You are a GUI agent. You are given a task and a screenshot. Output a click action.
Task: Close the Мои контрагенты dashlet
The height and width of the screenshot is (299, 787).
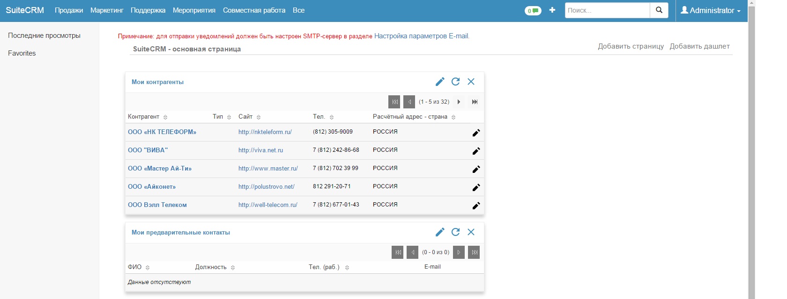point(471,82)
